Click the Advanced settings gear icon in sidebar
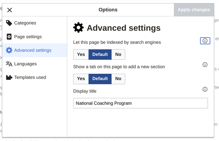219x141 pixels. (x=9, y=51)
